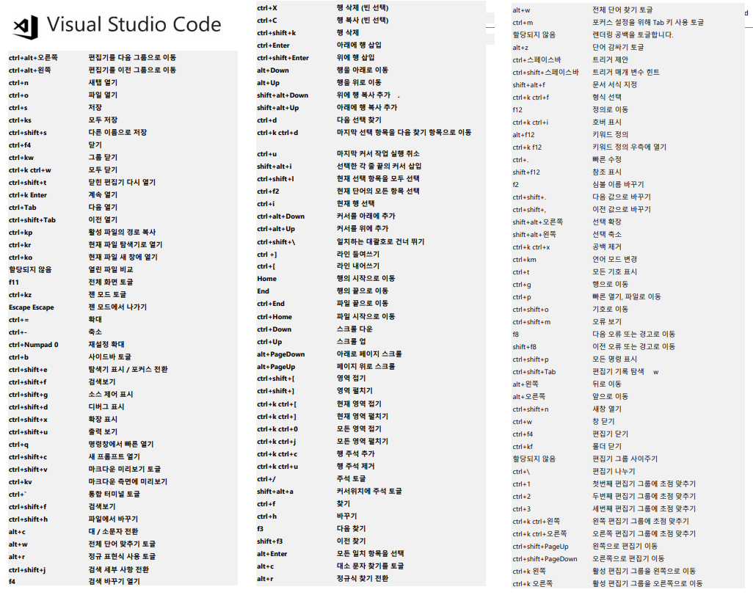Select the "스크롤 다운" entry
This screenshot has height=595, width=753.
[354, 329]
